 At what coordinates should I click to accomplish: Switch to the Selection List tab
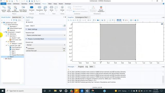pyautogui.click(x=16, y=17)
